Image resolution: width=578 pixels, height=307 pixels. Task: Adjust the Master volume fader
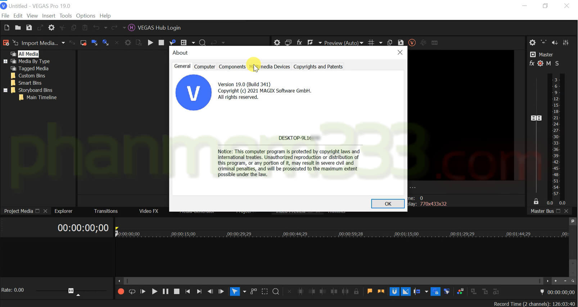click(x=536, y=118)
